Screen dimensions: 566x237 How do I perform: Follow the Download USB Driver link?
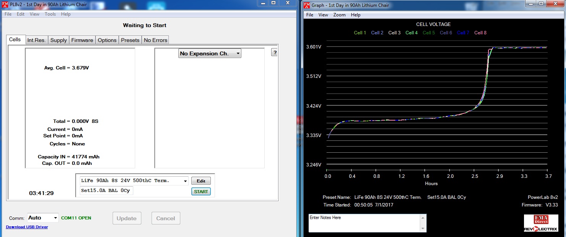tap(27, 227)
